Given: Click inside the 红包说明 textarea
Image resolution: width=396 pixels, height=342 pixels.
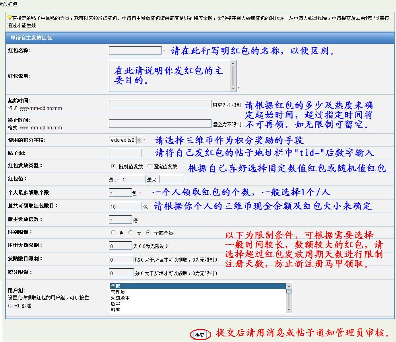Looking at the screenshot, I should [x=170, y=76].
